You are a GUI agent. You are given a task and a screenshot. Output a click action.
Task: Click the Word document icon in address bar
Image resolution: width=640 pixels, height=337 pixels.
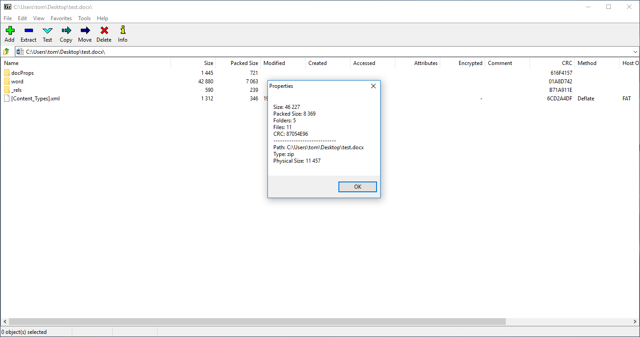point(20,52)
